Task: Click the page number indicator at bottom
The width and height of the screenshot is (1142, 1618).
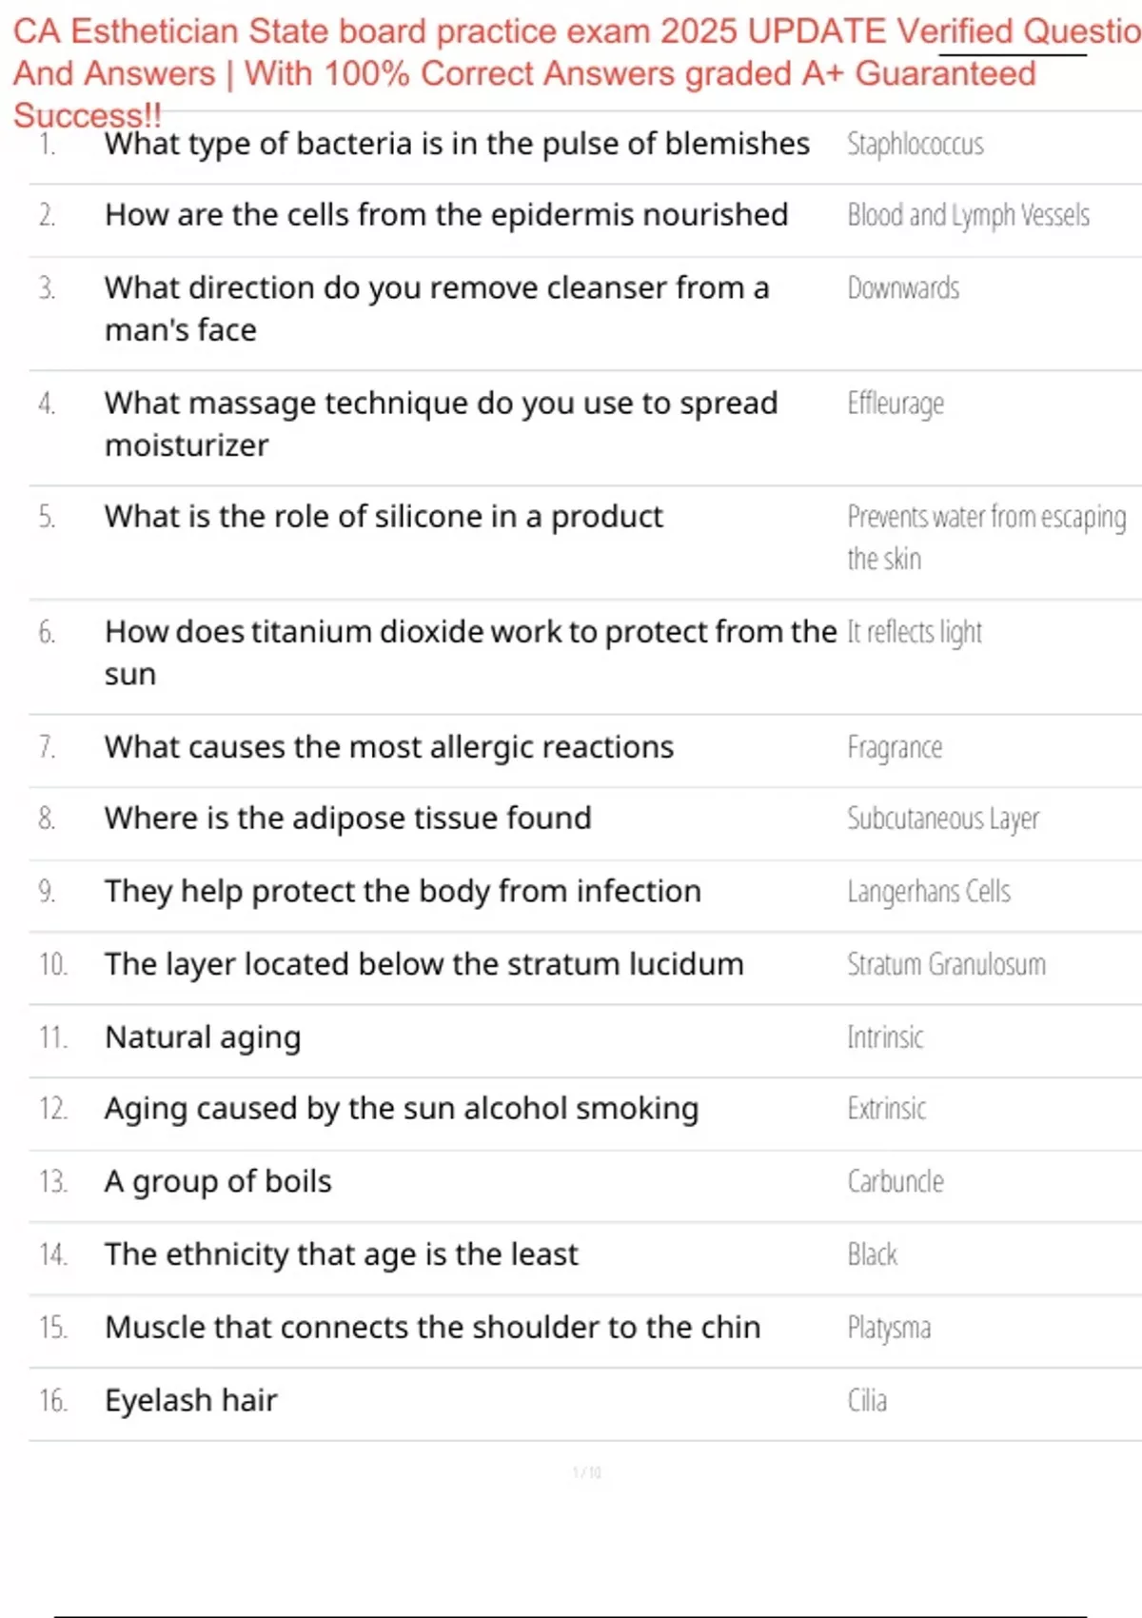Action: (587, 1472)
